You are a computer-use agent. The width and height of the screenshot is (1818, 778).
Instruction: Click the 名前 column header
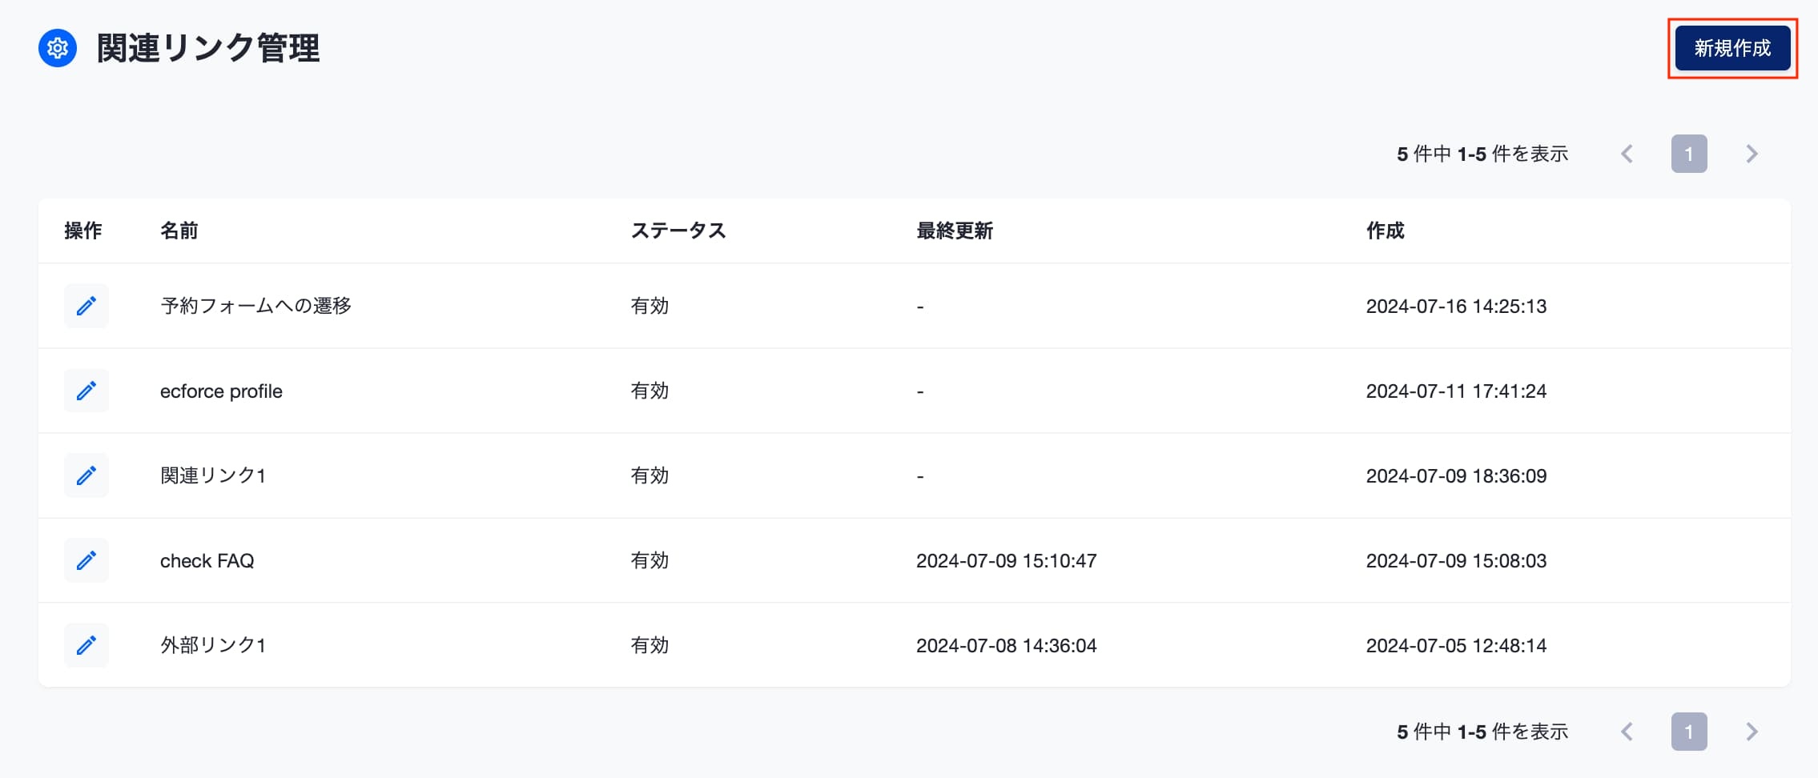[179, 231]
